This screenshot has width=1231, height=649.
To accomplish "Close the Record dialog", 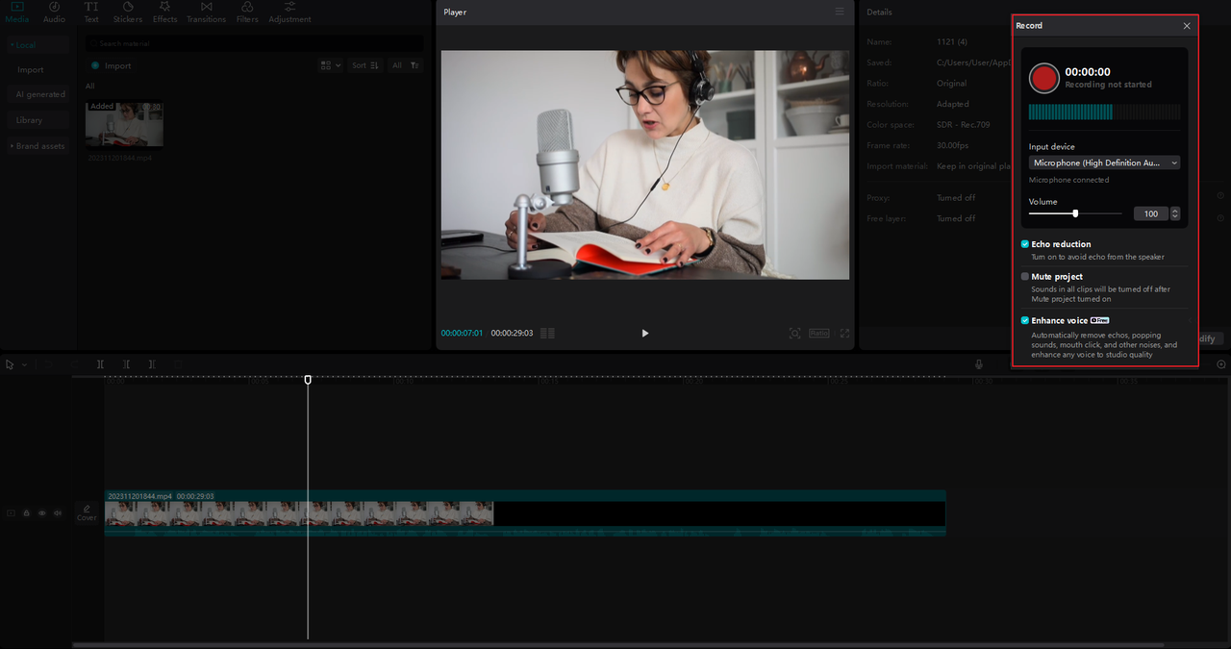I will tap(1187, 26).
